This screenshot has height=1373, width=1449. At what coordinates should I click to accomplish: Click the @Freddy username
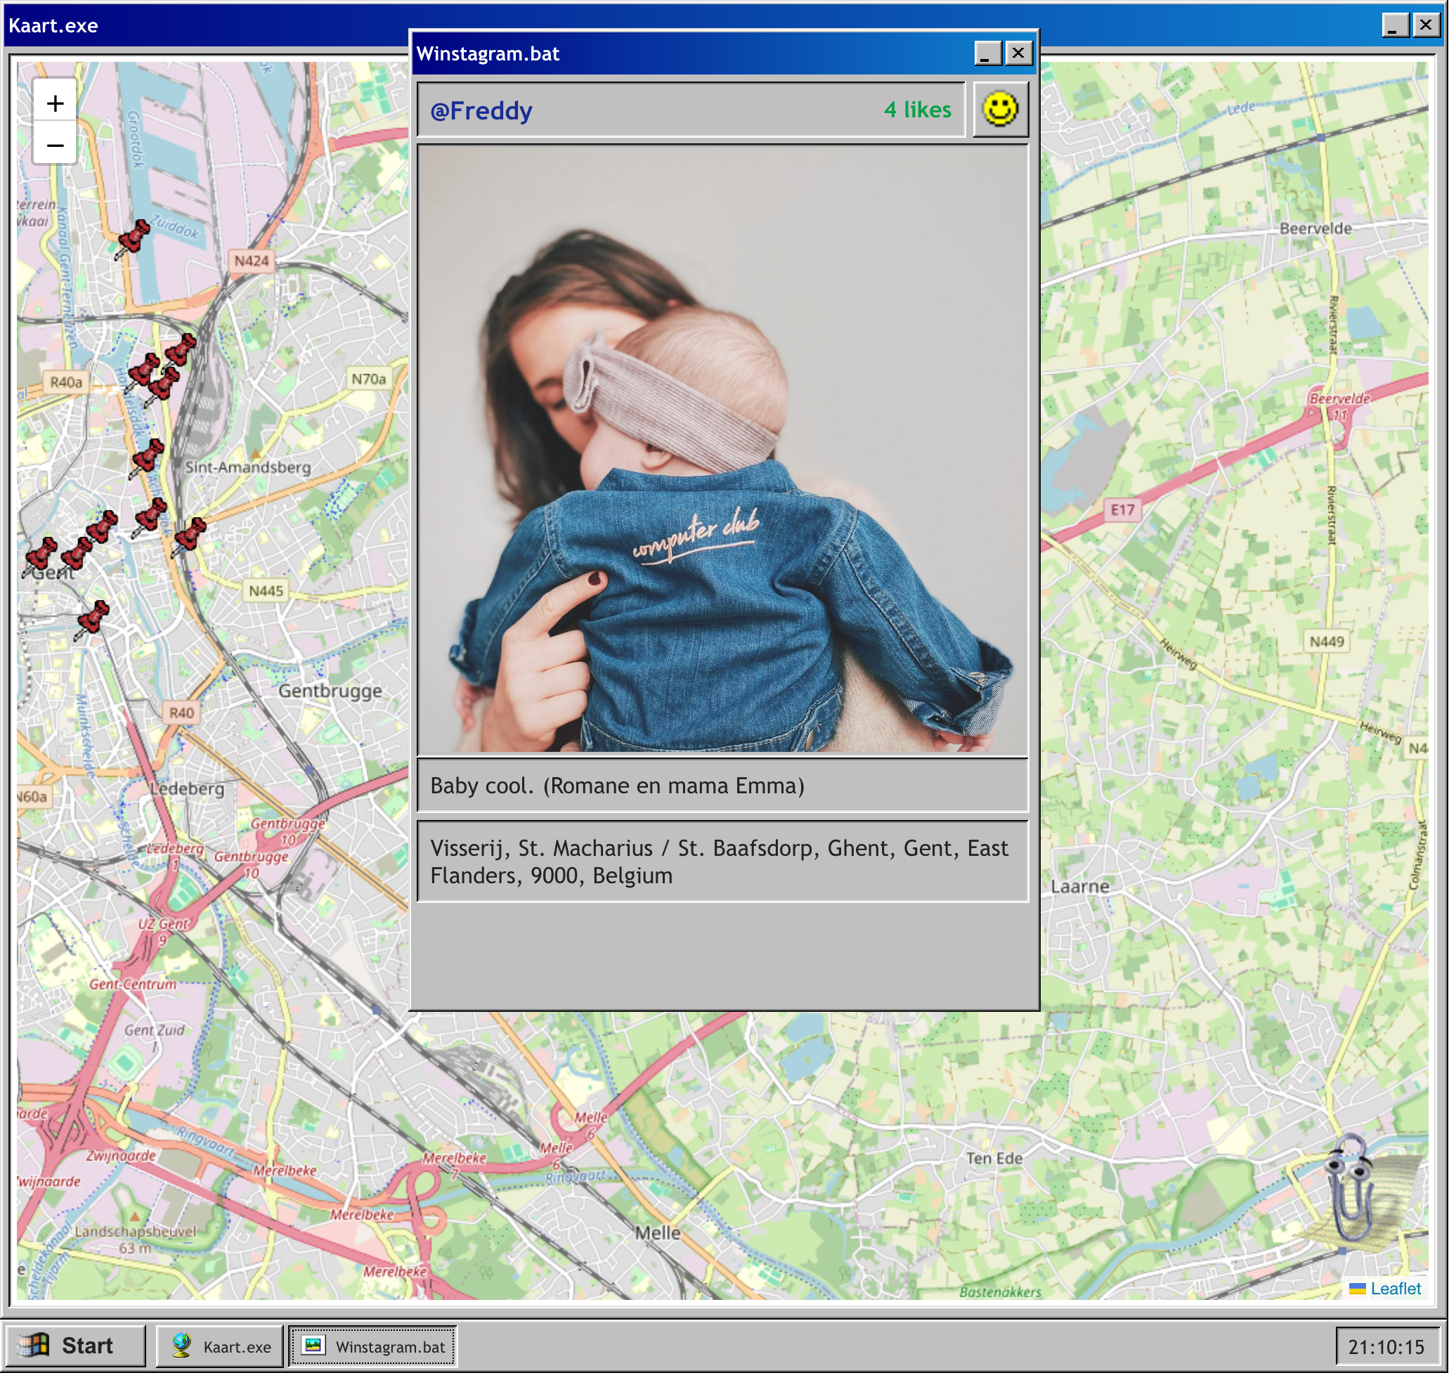point(481,110)
